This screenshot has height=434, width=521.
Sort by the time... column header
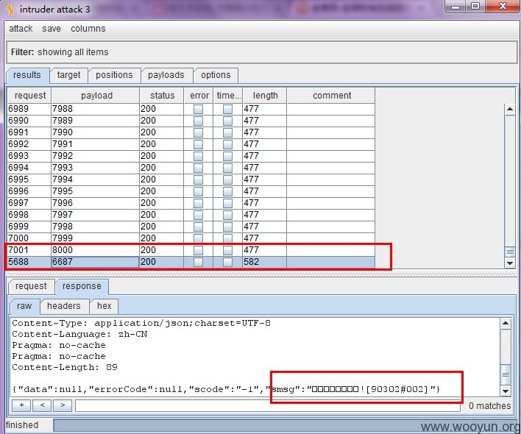coord(228,96)
